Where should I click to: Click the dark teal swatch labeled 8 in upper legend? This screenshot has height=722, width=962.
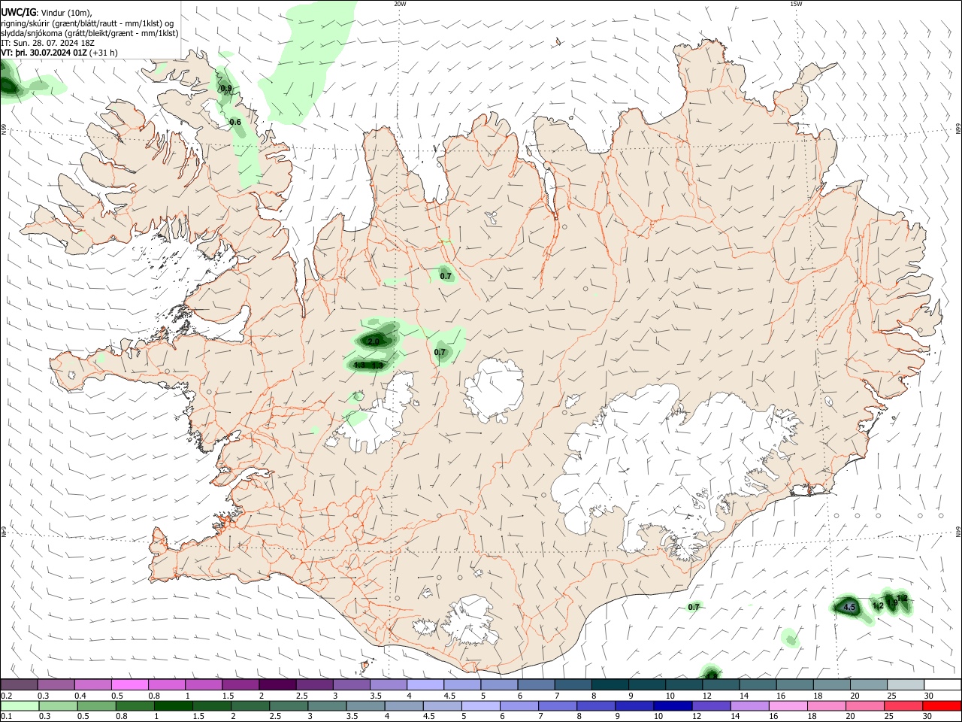click(x=610, y=685)
